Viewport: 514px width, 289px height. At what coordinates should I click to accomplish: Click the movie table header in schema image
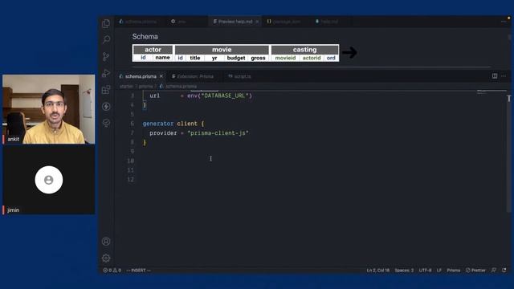point(222,50)
